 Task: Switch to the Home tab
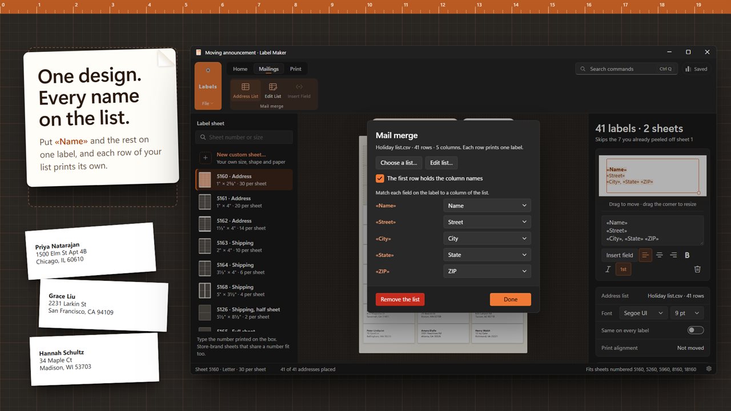point(240,69)
